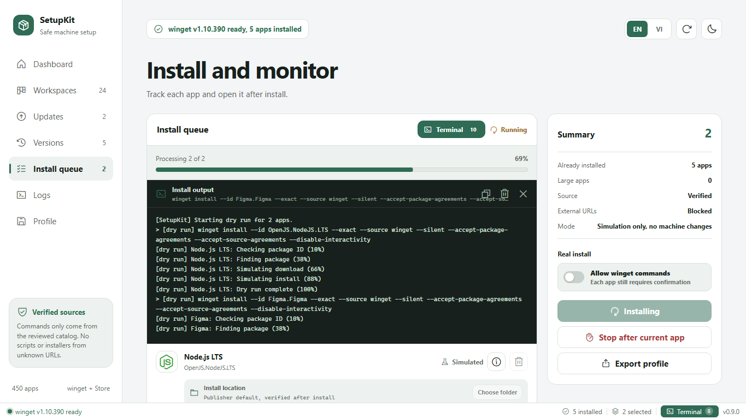Open Node.js LTS info details
The height and width of the screenshot is (419, 746).
496,362
